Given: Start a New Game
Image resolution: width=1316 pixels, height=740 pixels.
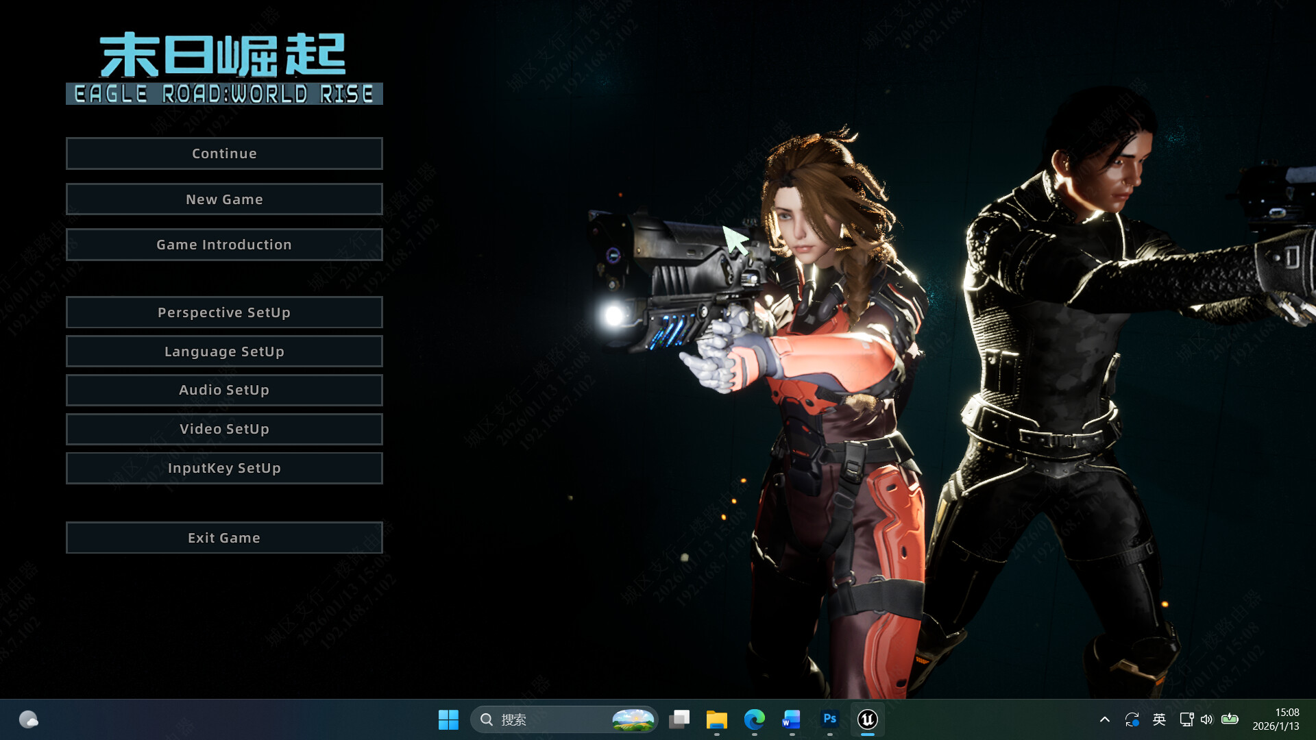Looking at the screenshot, I should pos(224,199).
